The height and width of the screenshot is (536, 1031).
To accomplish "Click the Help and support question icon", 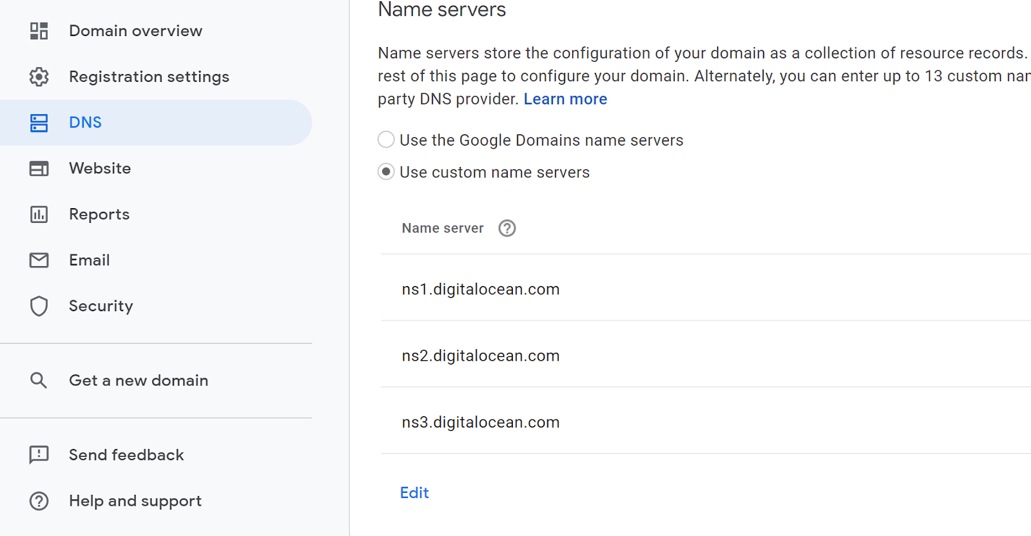I will [39, 501].
